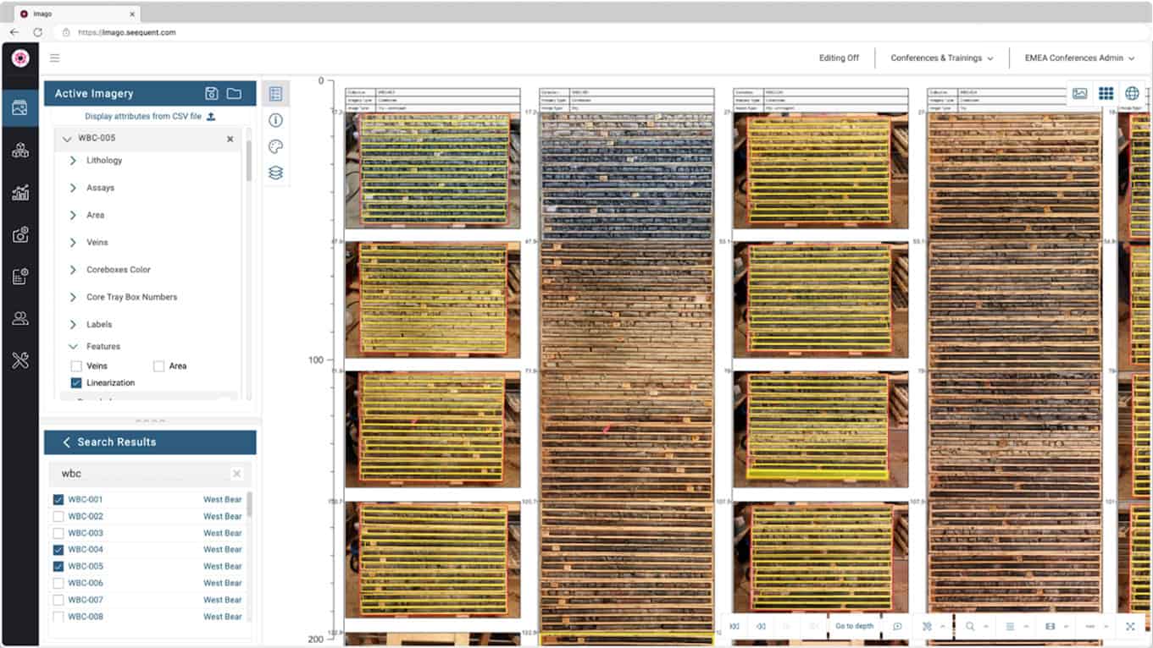Click the save icon in Active Imagery header
Image resolution: width=1153 pixels, height=648 pixels.
pos(212,93)
